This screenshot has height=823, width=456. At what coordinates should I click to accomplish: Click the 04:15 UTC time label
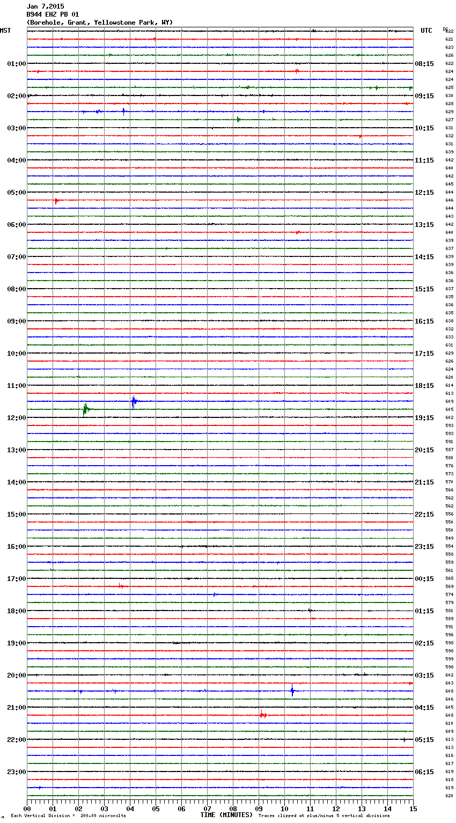[424, 708]
